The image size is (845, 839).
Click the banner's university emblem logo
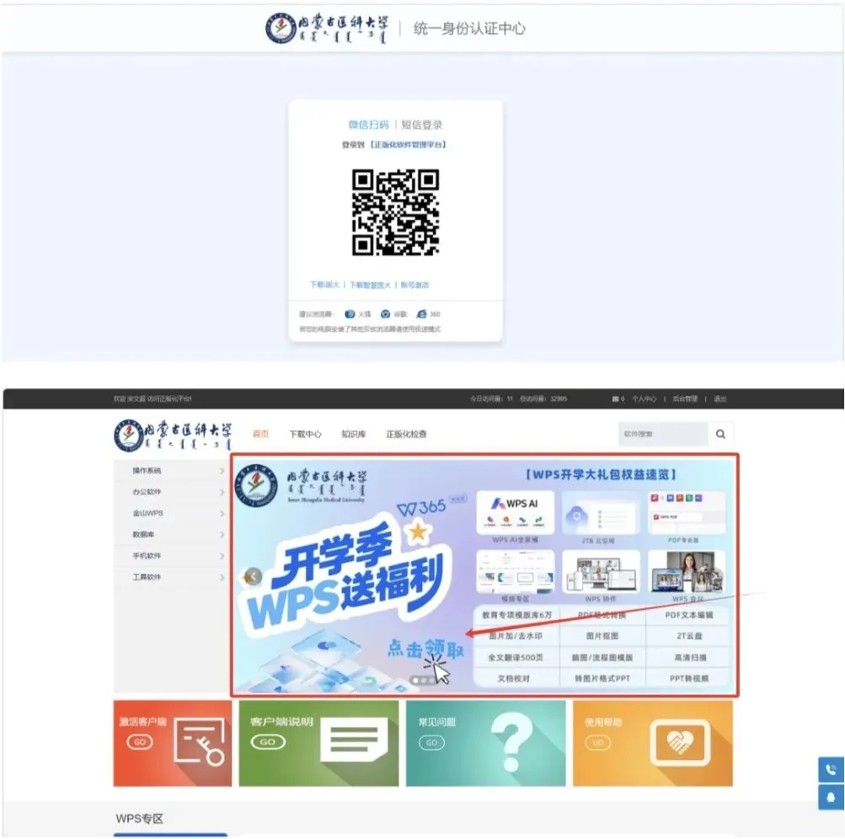click(256, 485)
